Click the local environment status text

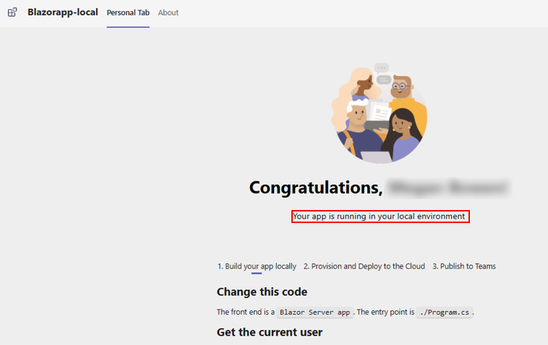[380, 217]
